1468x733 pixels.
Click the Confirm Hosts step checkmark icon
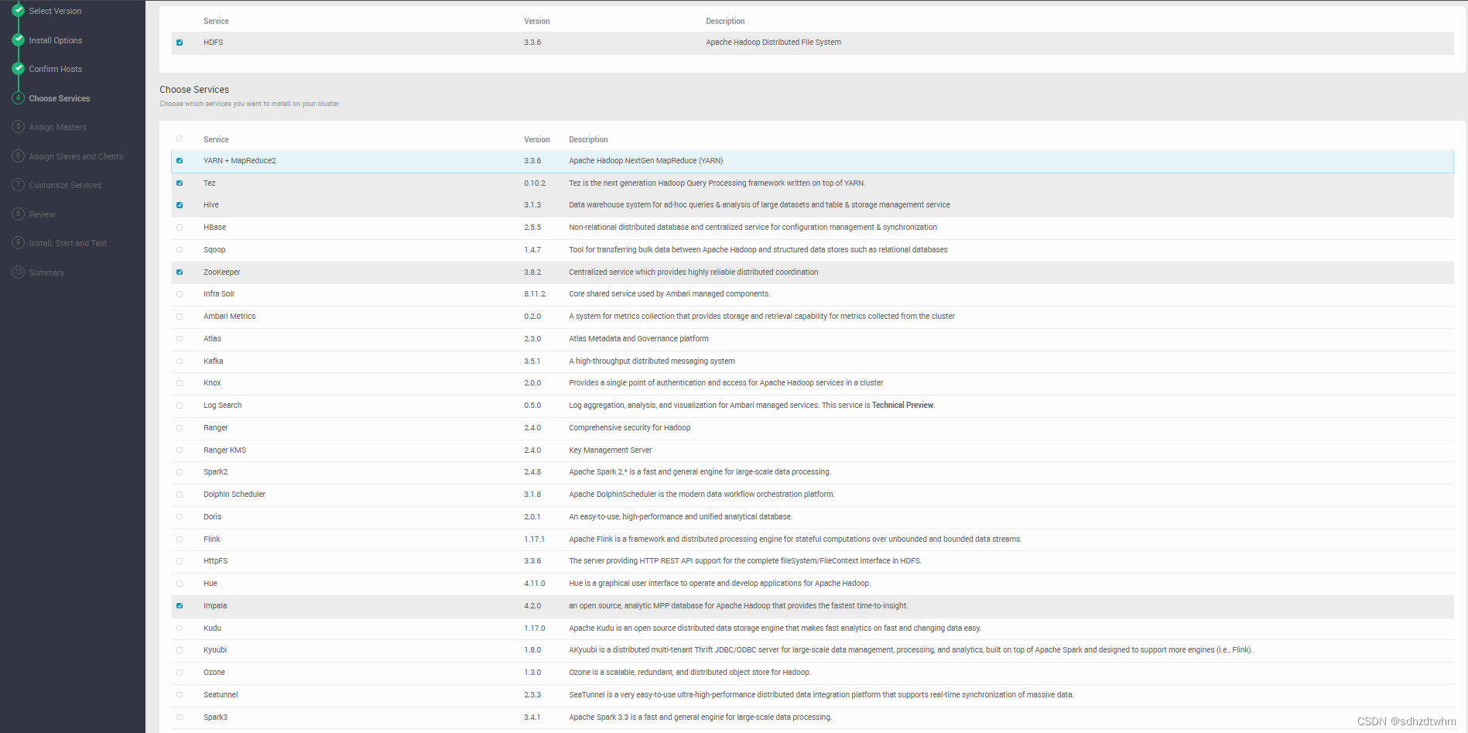click(18, 68)
